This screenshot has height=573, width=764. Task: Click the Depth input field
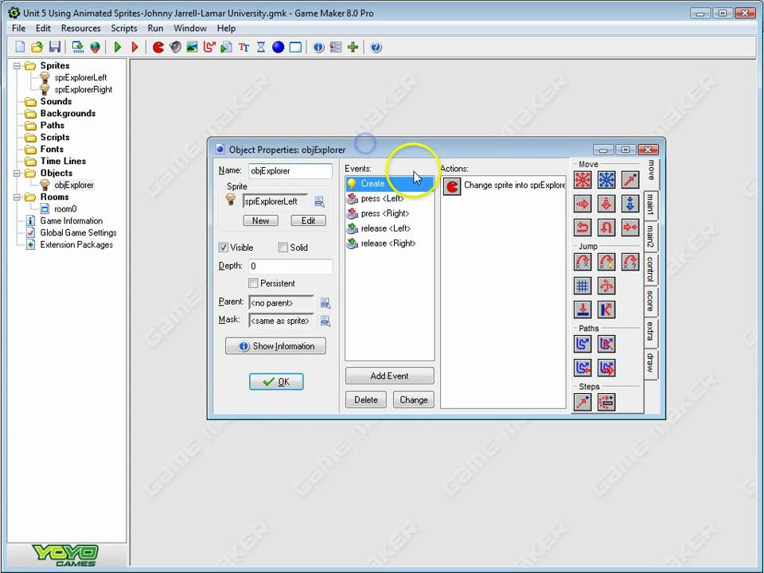pos(290,266)
